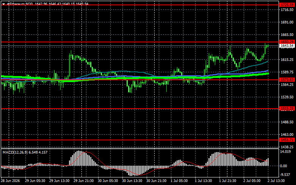
Task: Click the MACD(12,26,9) indicator label
Action: click(16, 152)
